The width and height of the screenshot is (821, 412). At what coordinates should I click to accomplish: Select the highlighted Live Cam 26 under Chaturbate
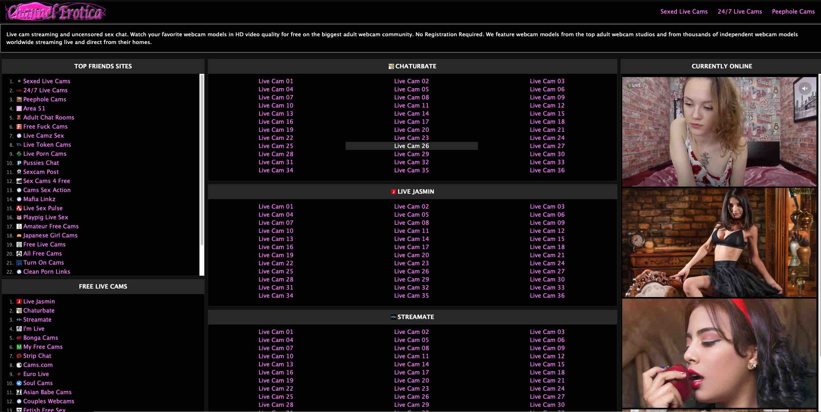pos(411,146)
